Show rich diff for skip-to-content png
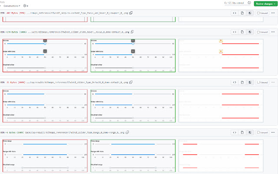The width and height of the screenshot is (278, 174). pos(250,13)
